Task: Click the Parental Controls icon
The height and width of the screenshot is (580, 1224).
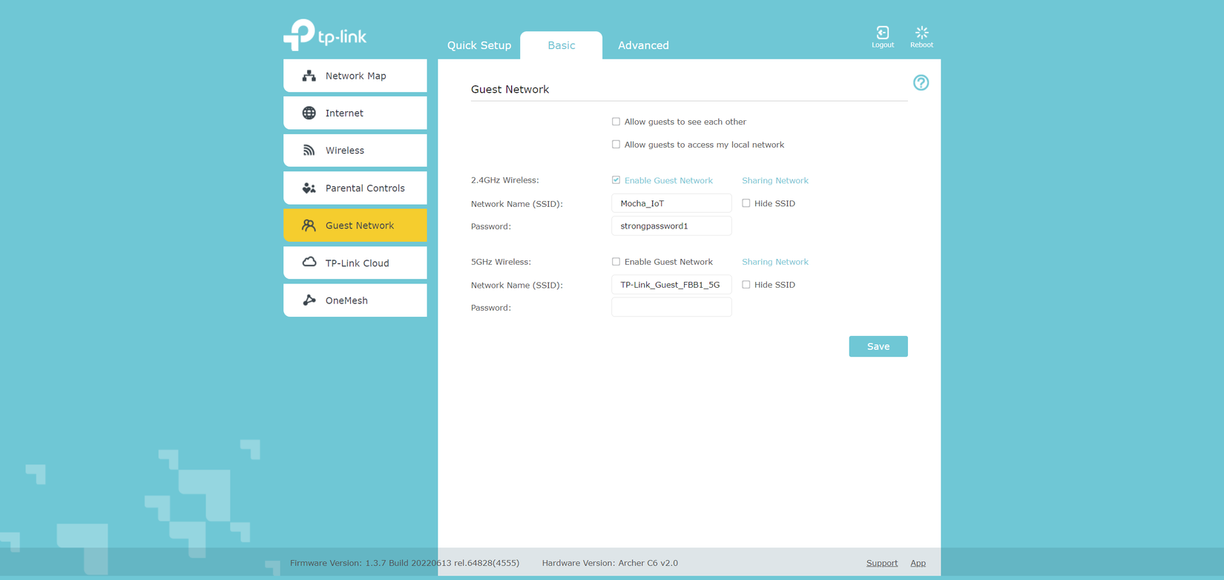Action: 309,188
